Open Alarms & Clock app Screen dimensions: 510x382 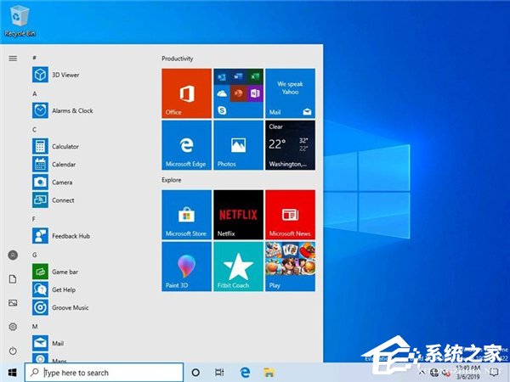coord(72,110)
